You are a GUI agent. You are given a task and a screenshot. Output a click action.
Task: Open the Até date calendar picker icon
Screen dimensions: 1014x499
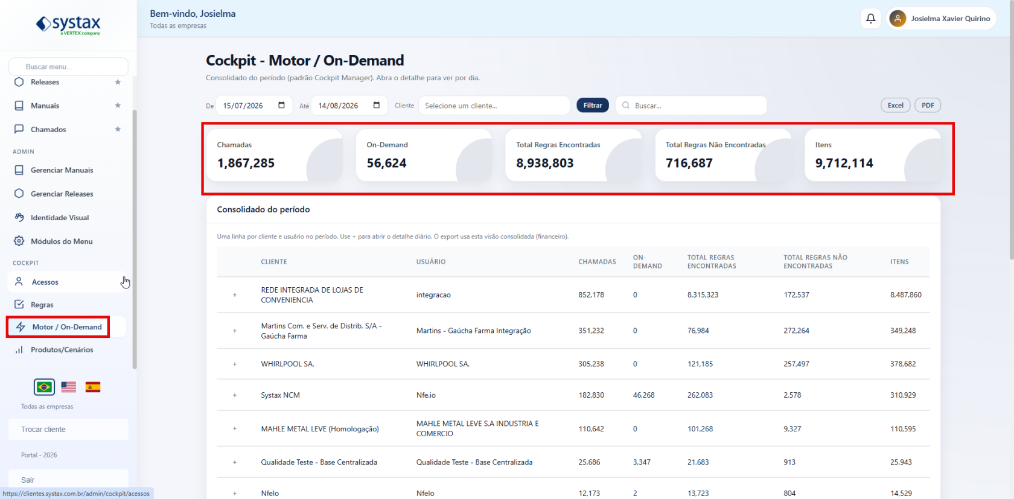[377, 105]
